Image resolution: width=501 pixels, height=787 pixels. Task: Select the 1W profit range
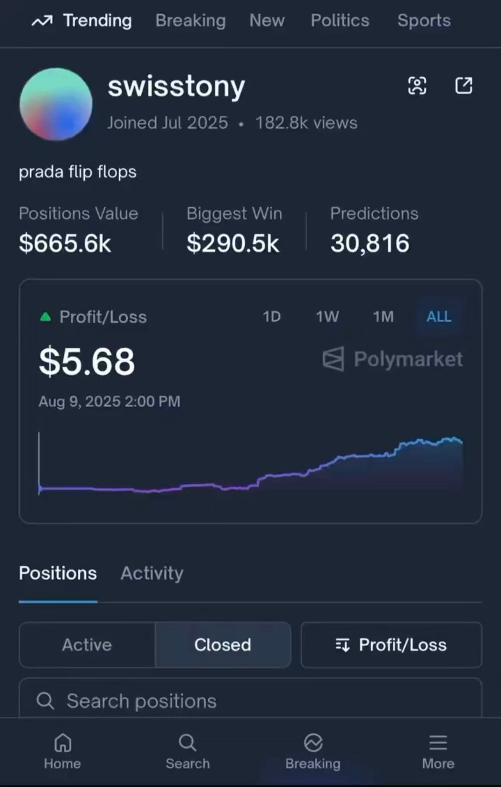[327, 317]
